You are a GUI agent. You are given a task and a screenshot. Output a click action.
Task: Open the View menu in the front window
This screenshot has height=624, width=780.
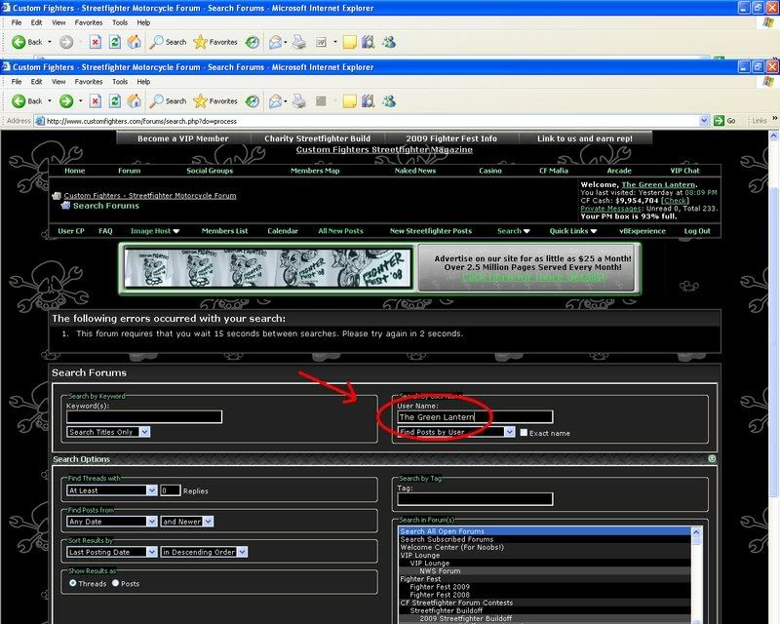(58, 82)
